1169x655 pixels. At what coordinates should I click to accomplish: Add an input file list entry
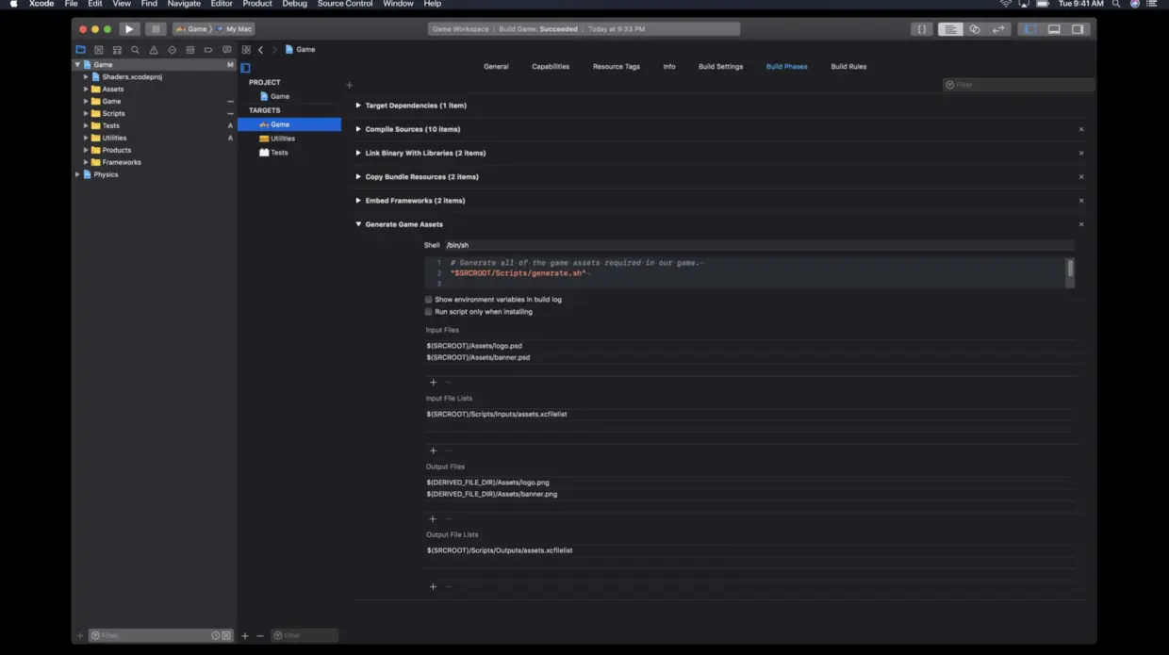434,450
